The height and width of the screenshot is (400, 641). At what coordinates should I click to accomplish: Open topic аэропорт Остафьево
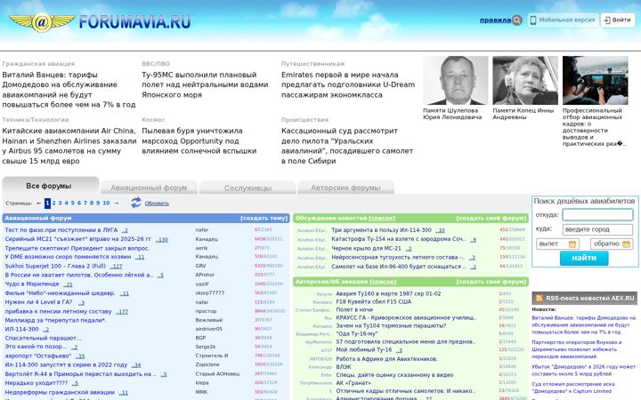point(38,356)
